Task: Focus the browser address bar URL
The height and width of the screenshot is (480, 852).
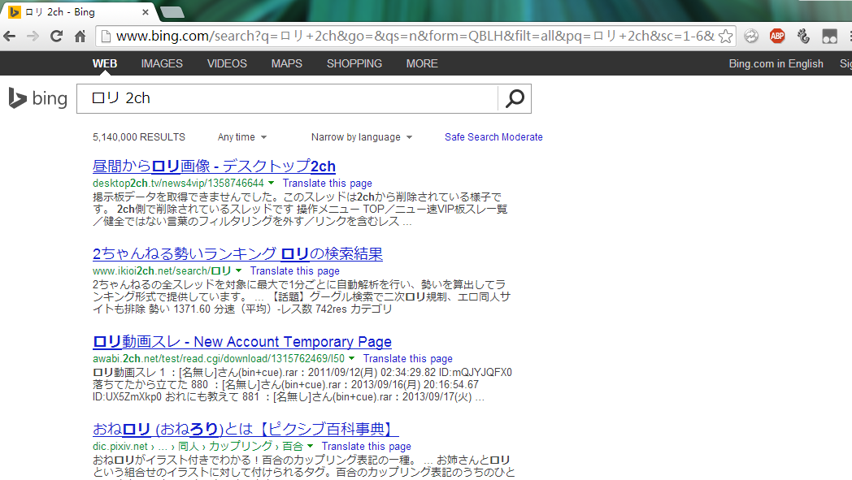Action: (x=415, y=37)
